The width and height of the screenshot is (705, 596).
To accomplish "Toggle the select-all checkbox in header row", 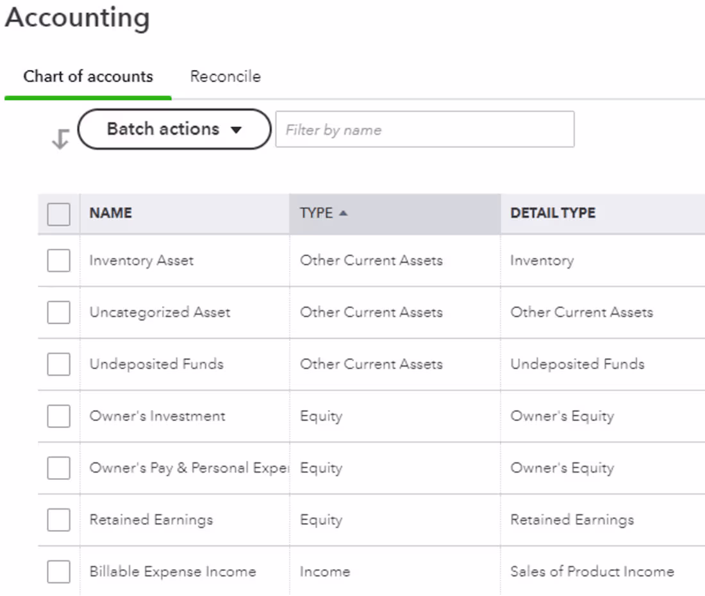I will point(58,213).
